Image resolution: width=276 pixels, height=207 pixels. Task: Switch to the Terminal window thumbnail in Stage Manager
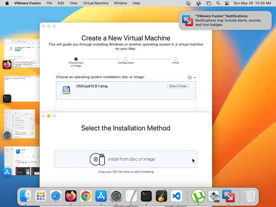[22, 89]
